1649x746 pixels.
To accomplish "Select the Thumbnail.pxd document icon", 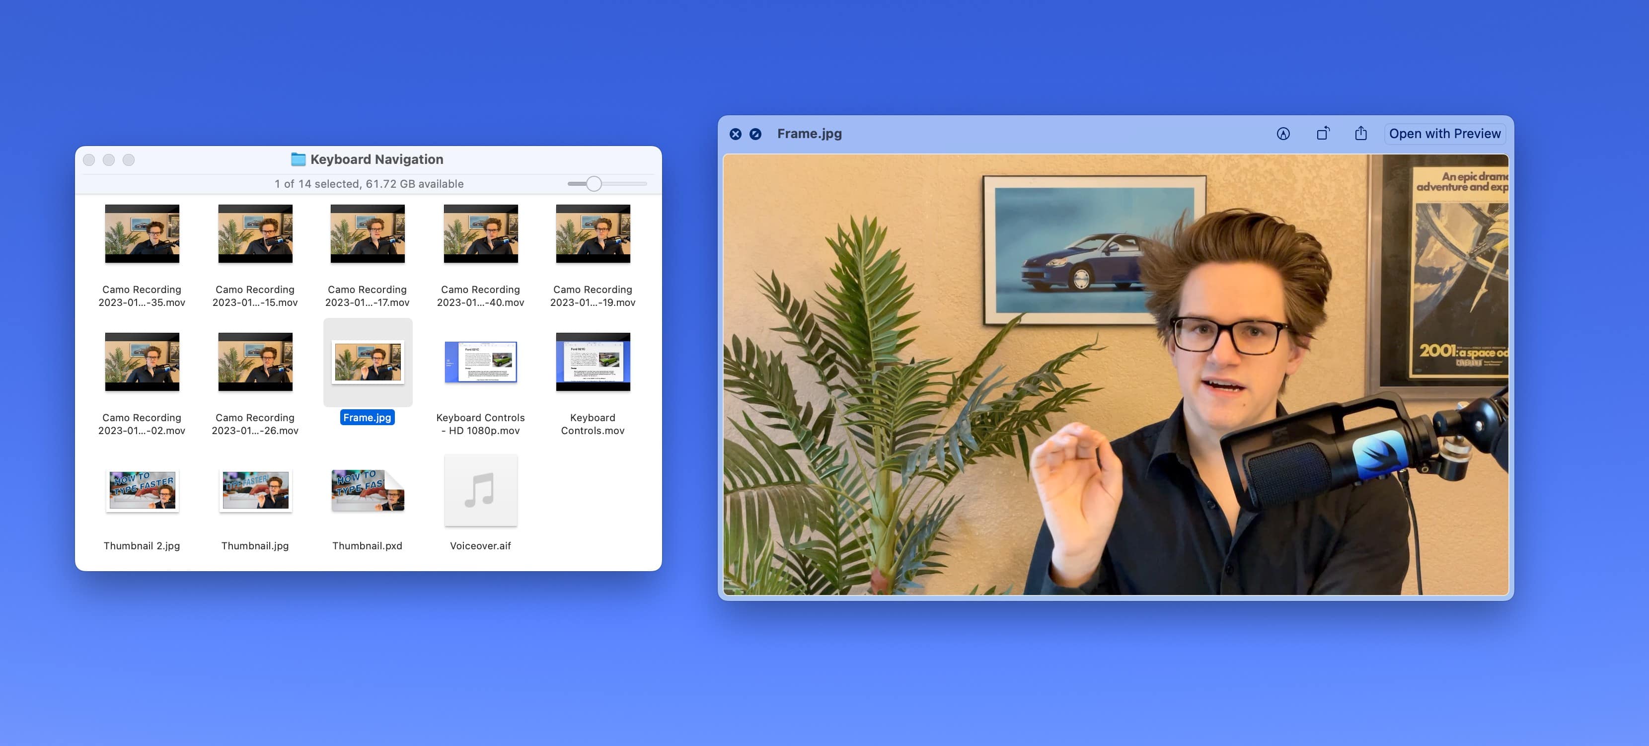I will [368, 491].
